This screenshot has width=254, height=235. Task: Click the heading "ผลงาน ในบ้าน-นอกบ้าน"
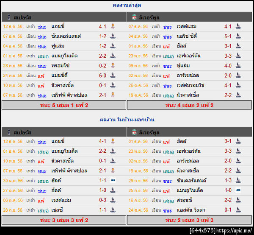pos(127,120)
